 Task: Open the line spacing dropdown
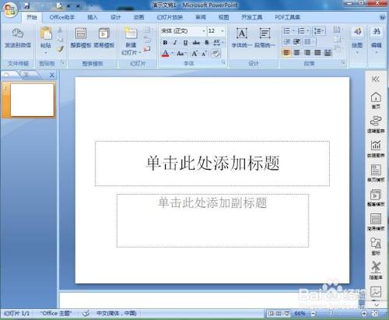[x=319, y=31]
